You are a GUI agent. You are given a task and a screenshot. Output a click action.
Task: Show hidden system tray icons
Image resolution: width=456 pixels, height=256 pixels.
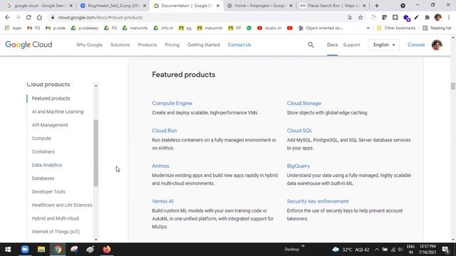[377, 250]
